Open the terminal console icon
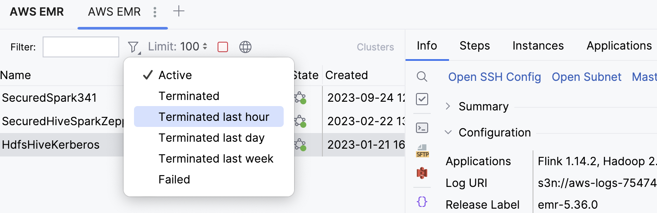 click(x=422, y=128)
